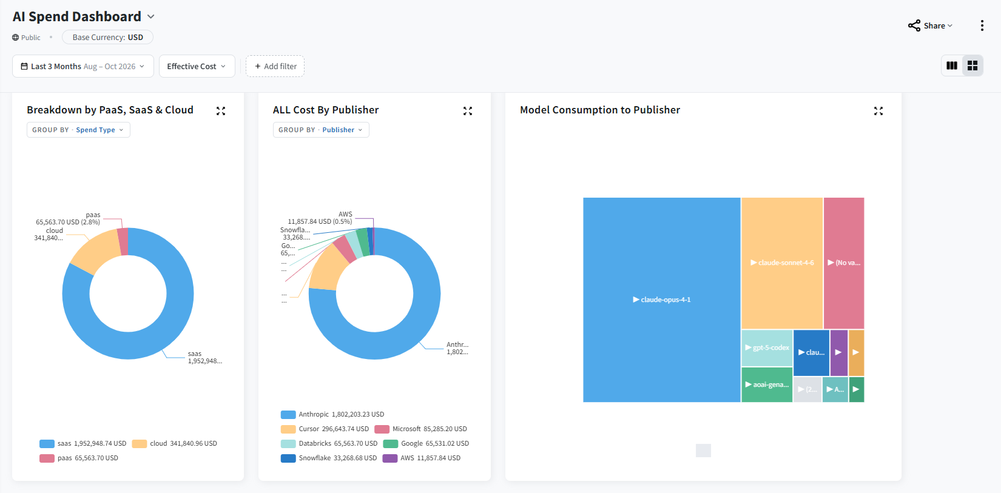Open Group By Spend Type dropdown
This screenshot has height=493, width=1001.
pyautogui.click(x=78, y=130)
